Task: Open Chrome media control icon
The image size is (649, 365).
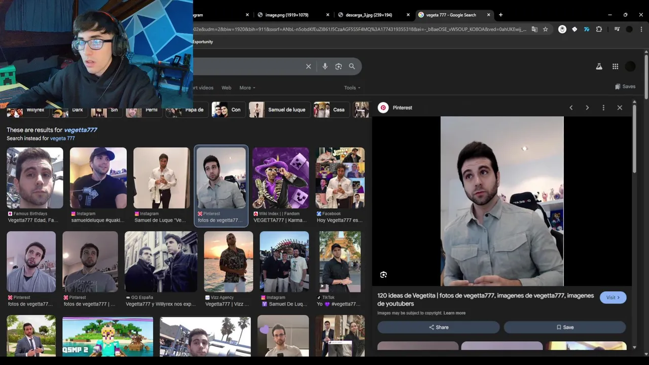Action: pyautogui.click(x=617, y=29)
